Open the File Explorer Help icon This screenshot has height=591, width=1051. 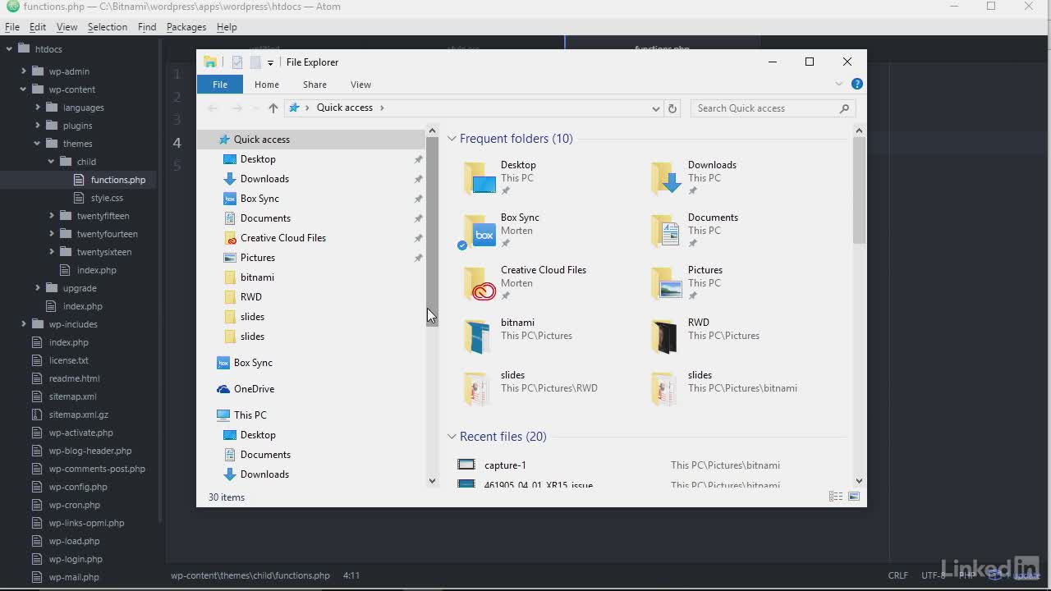coord(857,84)
